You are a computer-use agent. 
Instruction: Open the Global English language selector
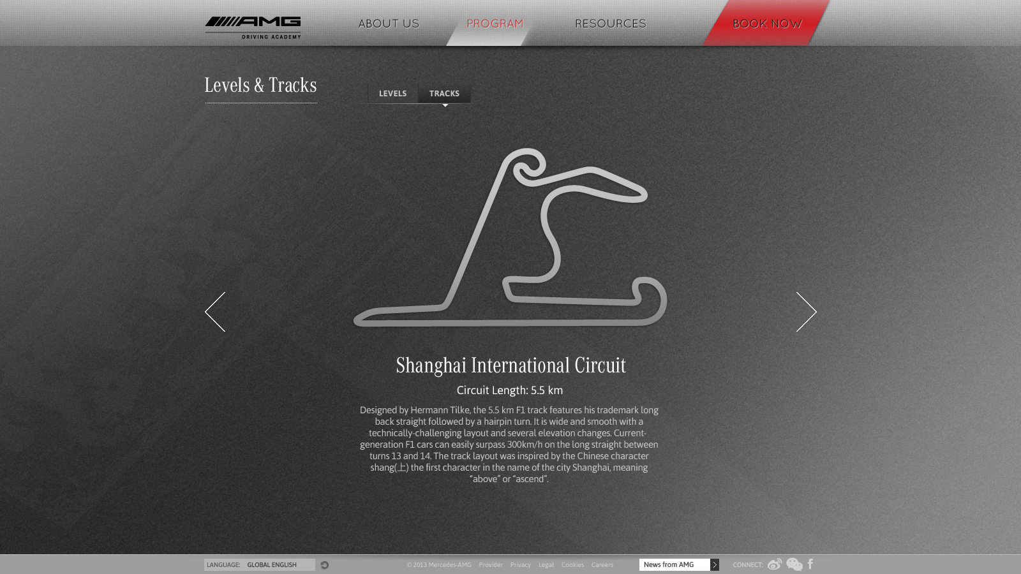[x=260, y=565]
